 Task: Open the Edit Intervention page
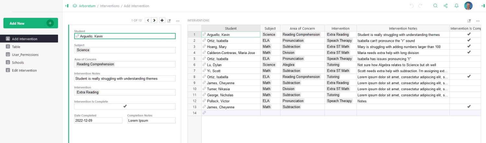[x=29, y=70]
